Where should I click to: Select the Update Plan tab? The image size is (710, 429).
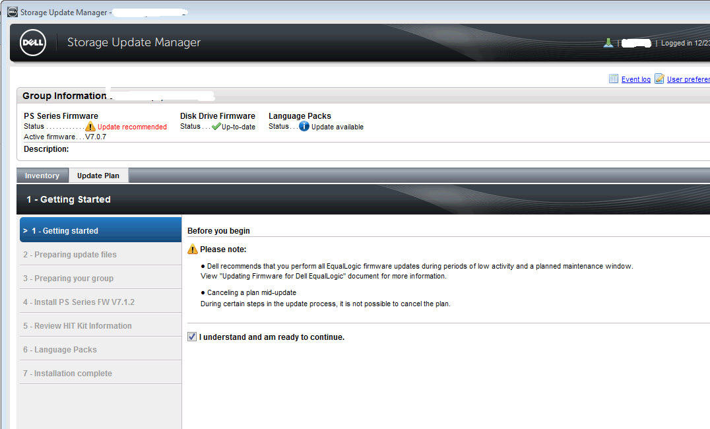pos(98,176)
